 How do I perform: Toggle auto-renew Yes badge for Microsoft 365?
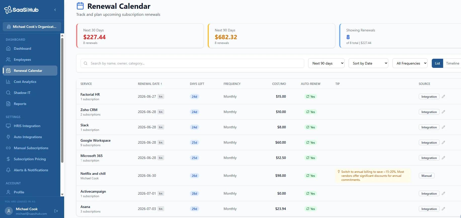[x=311, y=158]
